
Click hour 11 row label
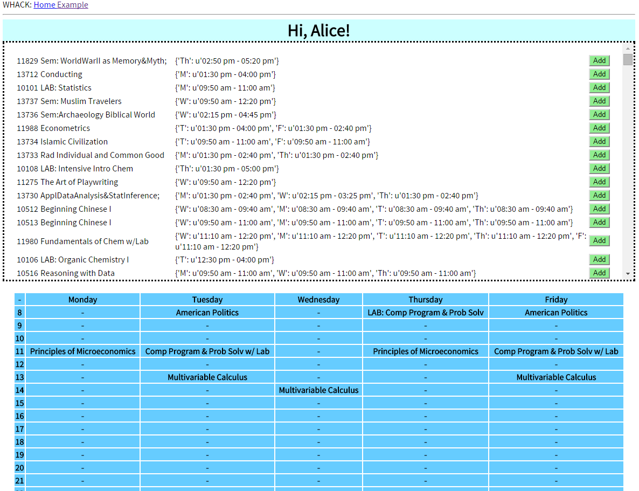coord(19,351)
